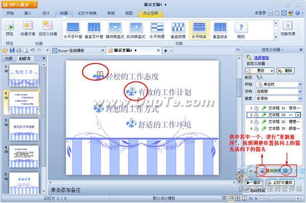Click the zoom in plus button

(x=298, y=198)
